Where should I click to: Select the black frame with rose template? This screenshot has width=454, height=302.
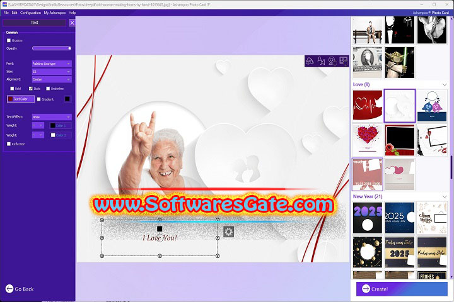click(400, 140)
